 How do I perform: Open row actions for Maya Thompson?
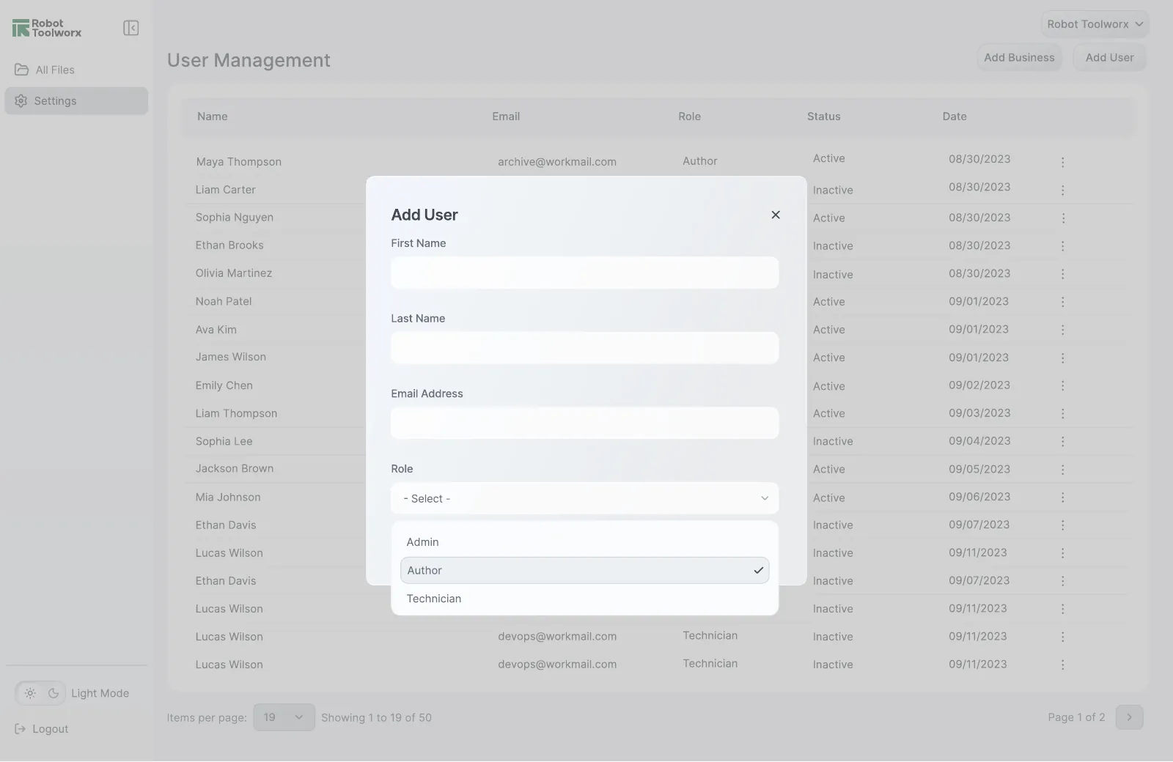point(1062,162)
